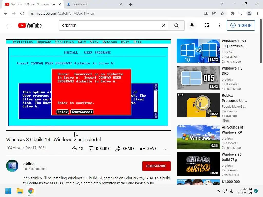
Task: Subscribe to orbitron channel
Action: [156, 166]
